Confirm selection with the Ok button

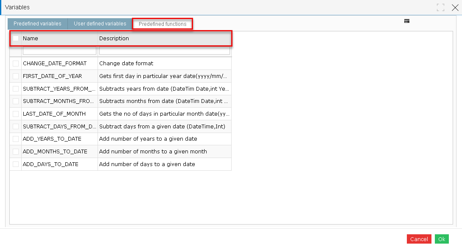[442, 239]
